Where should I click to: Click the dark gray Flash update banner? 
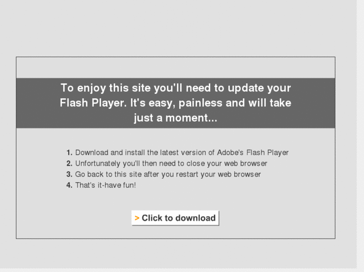(x=176, y=103)
